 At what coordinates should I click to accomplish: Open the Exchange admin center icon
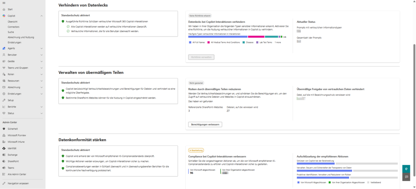pos(3,155)
